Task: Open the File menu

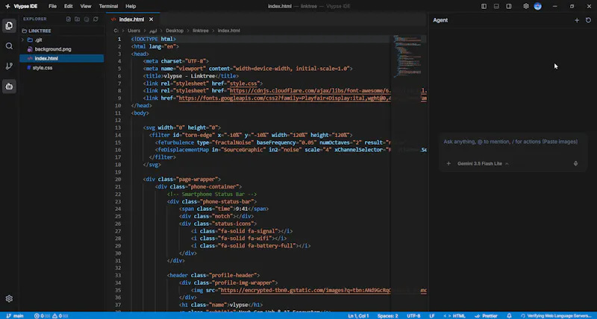Action: [52, 6]
